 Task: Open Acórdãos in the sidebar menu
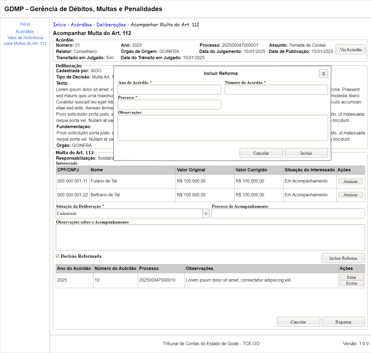(25, 32)
